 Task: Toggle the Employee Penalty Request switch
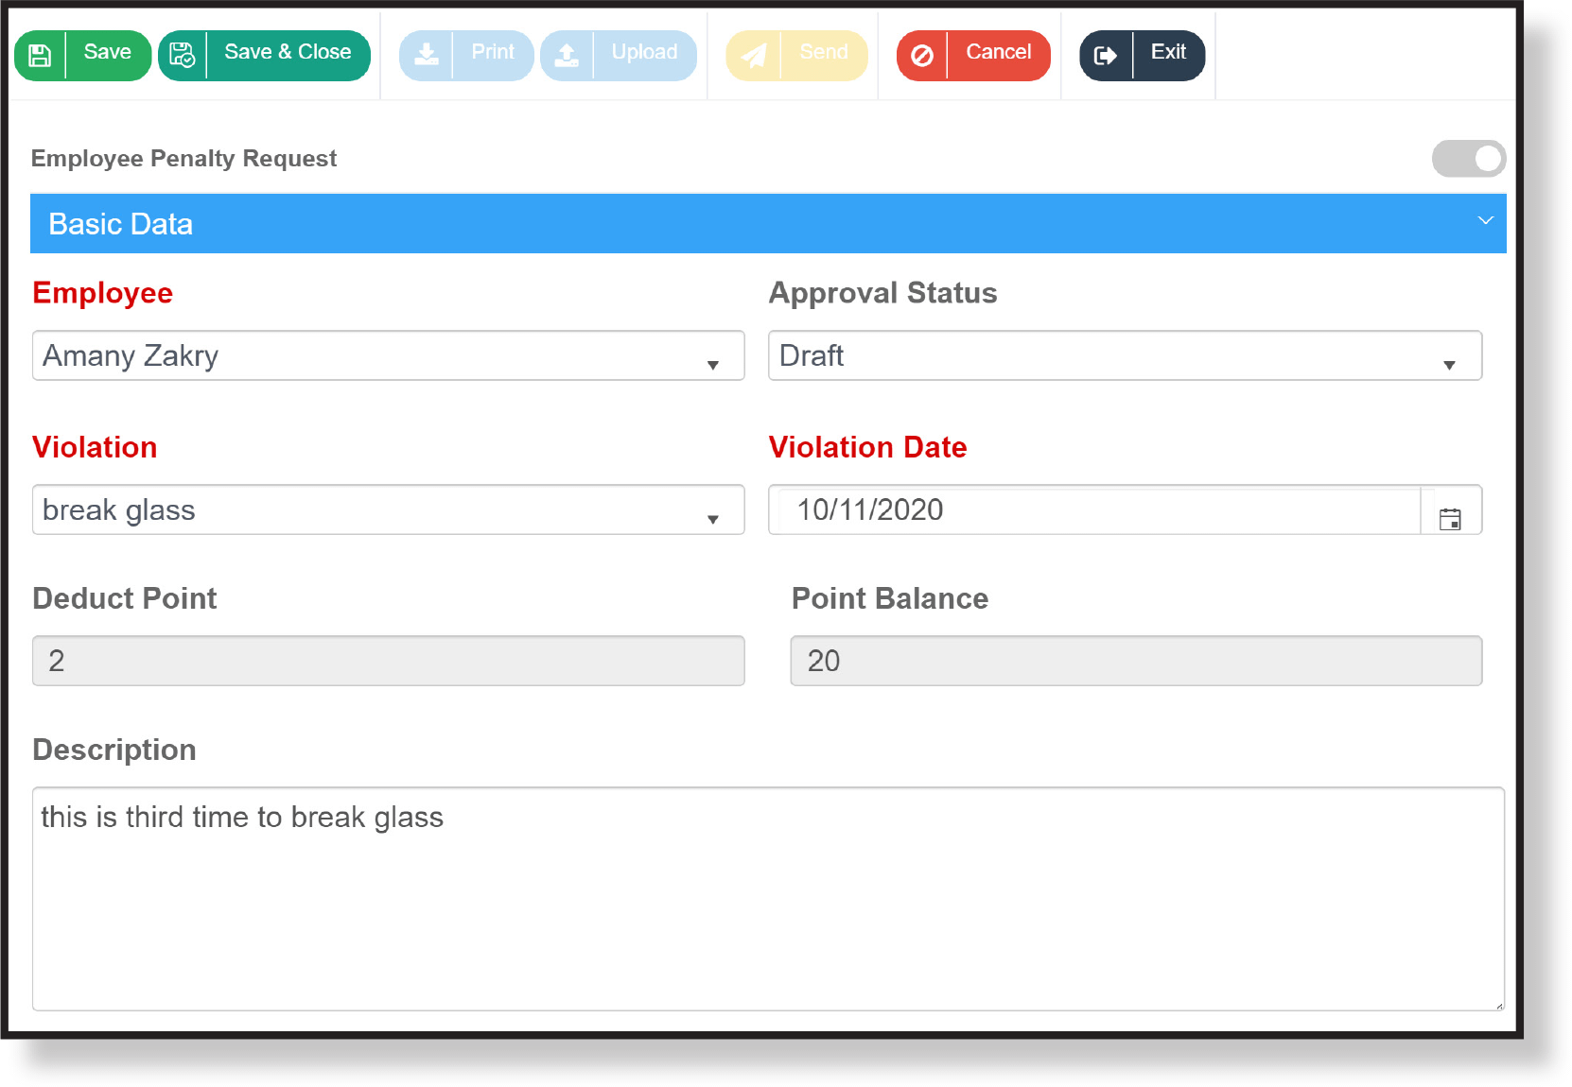(x=1469, y=159)
